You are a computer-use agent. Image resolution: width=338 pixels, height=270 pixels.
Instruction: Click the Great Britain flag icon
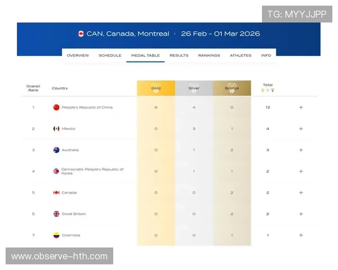tap(56, 214)
